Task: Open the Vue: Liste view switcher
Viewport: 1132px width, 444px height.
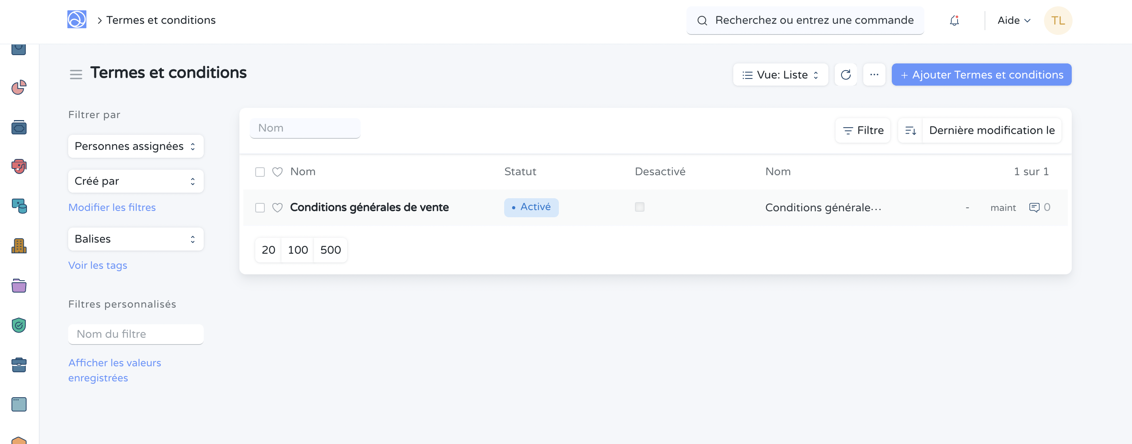Action: click(x=780, y=75)
